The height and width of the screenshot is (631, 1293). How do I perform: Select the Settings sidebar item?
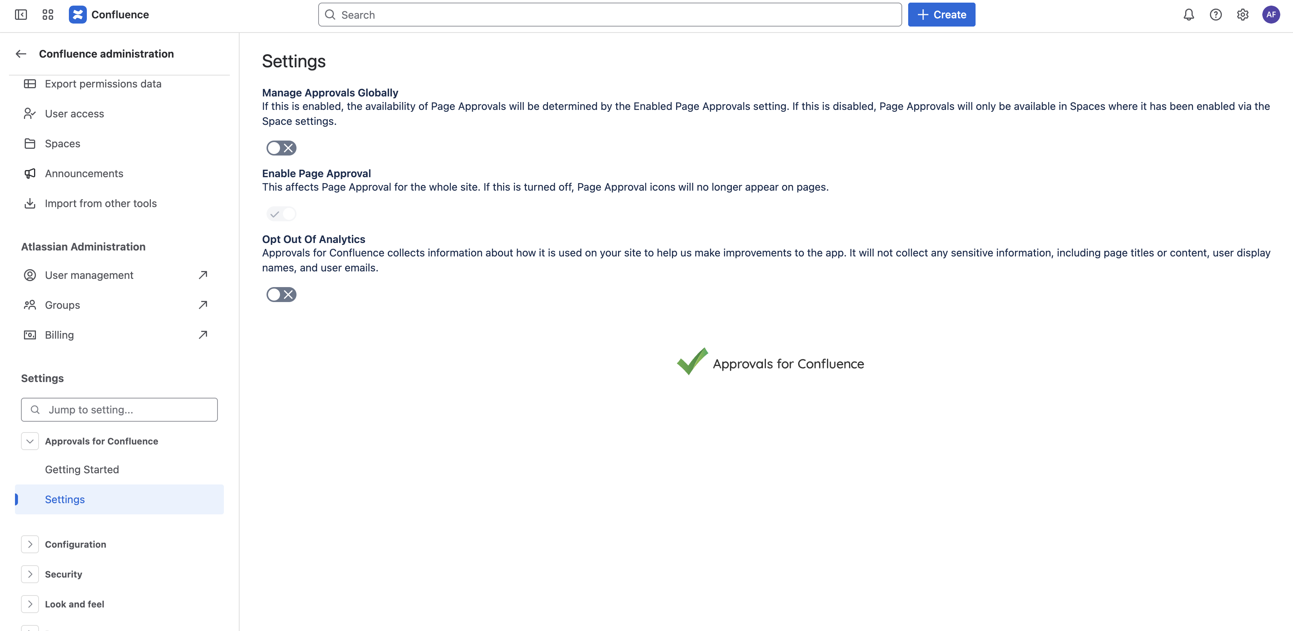[65, 499]
